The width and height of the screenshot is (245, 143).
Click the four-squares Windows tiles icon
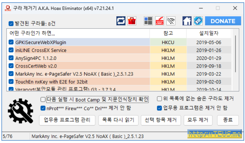(148, 21)
